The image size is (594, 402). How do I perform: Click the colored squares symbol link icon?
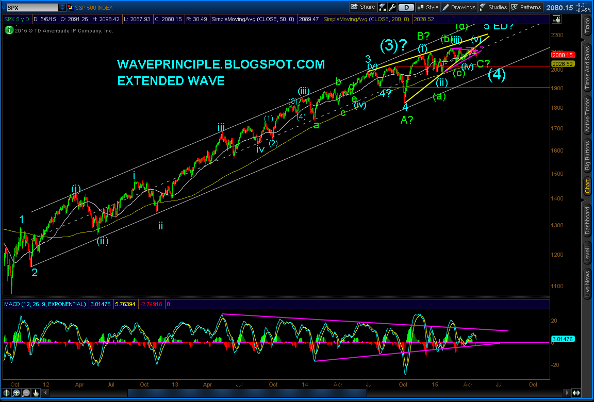coord(70,8)
